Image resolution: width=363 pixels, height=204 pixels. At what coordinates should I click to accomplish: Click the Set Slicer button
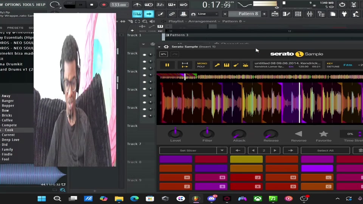[188, 150]
